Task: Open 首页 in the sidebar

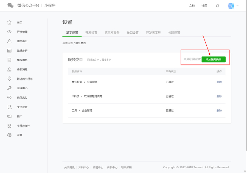Action: (20, 22)
